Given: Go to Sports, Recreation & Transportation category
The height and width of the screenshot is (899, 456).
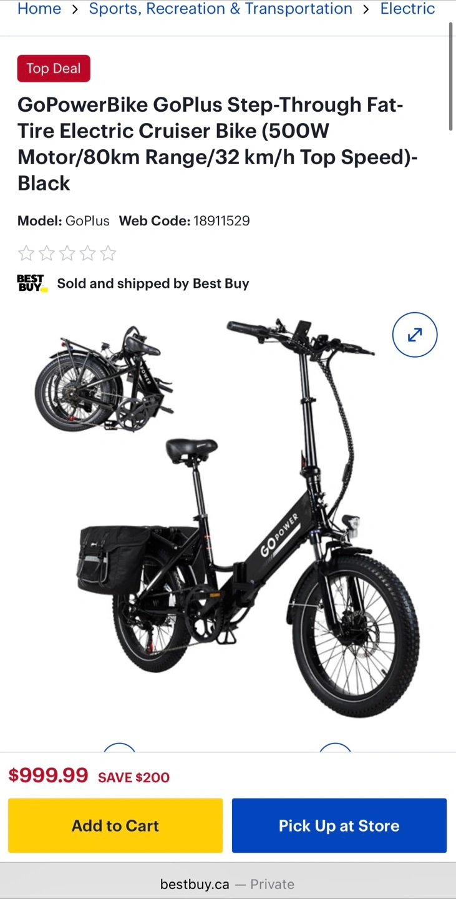Looking at the screenshot, I should pyautogui.click(x=221, y=9).
